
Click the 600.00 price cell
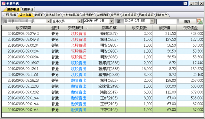[x=165, y=86]
